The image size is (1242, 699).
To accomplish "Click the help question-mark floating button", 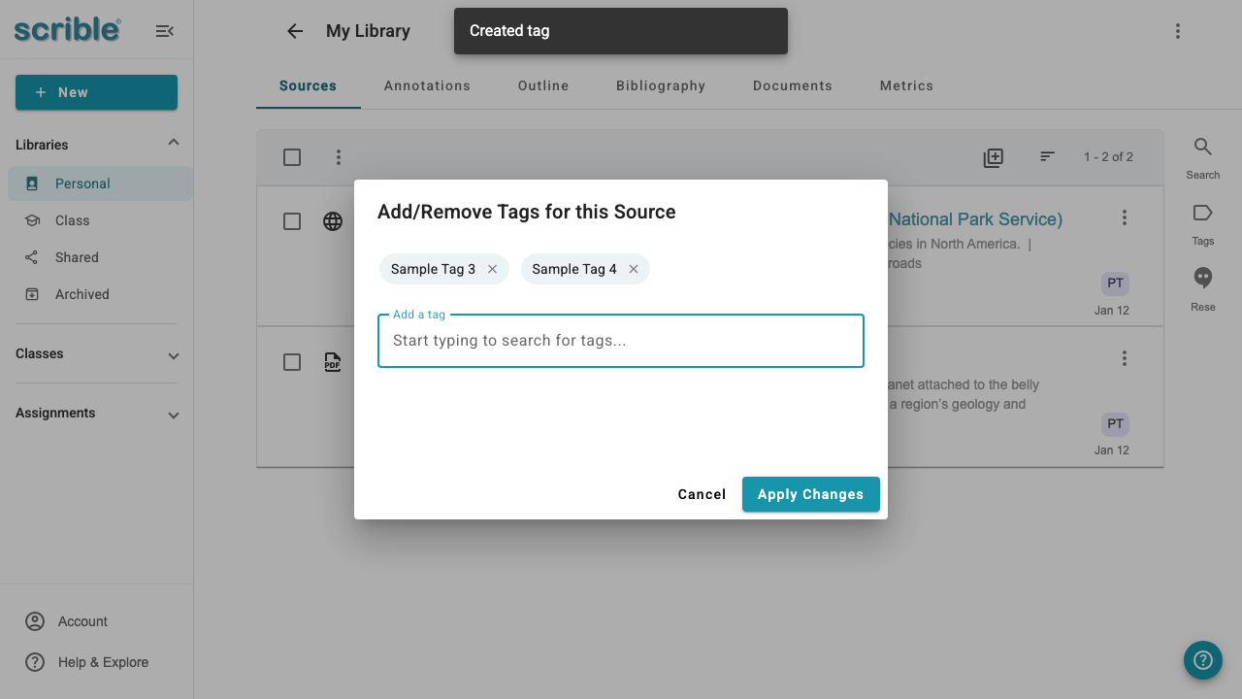I will pos(1203,660).
